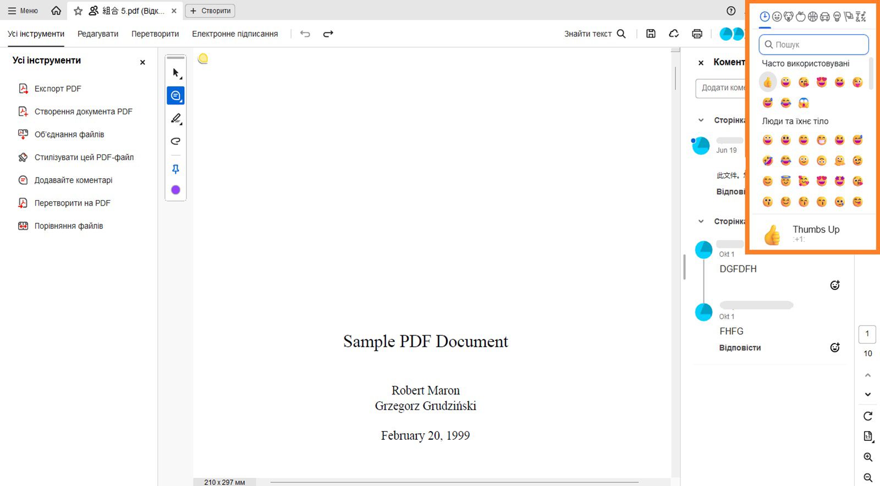The image size is (880, 486).
Task: Open the Редагувати tab
Action: (98, 34)
